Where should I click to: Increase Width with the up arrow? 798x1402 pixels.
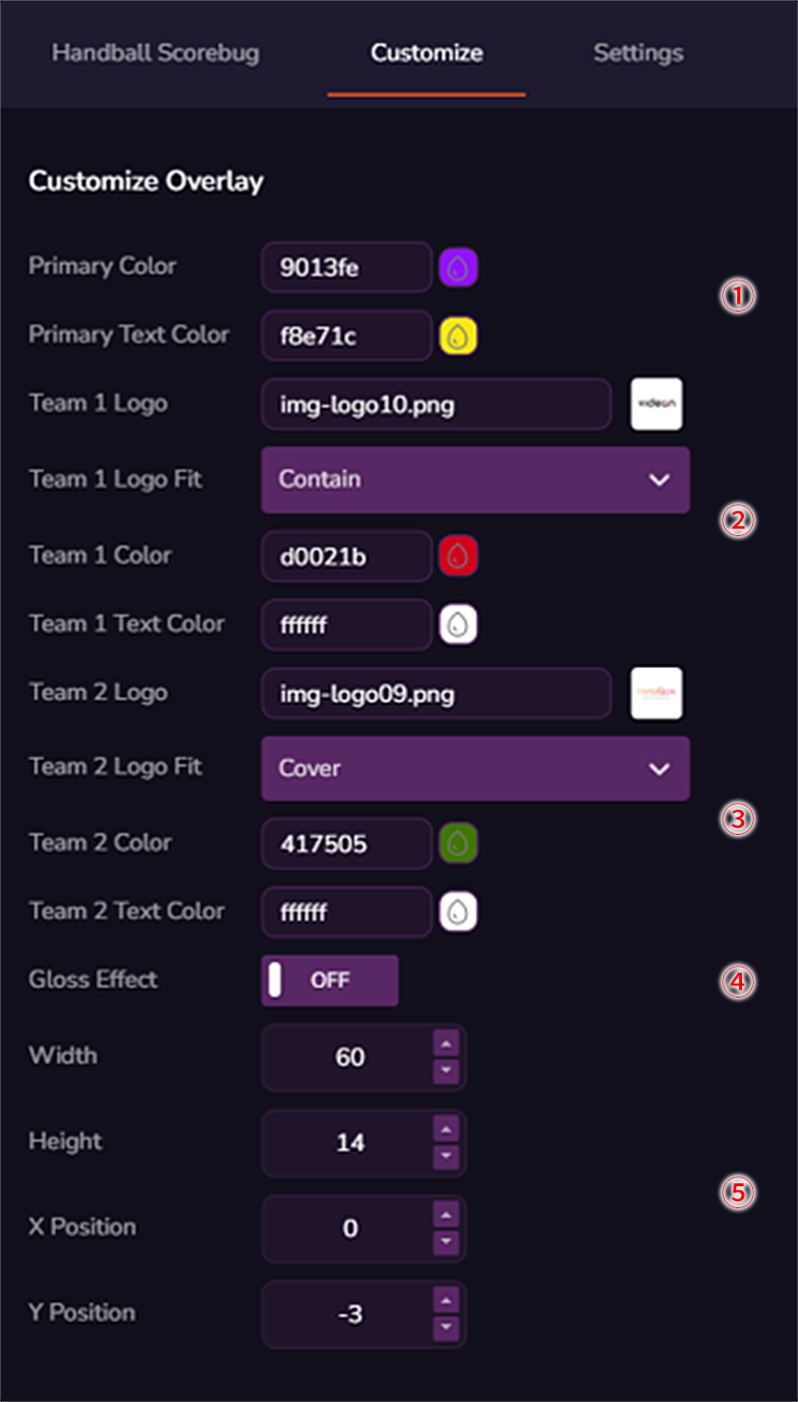(447, 1045)
